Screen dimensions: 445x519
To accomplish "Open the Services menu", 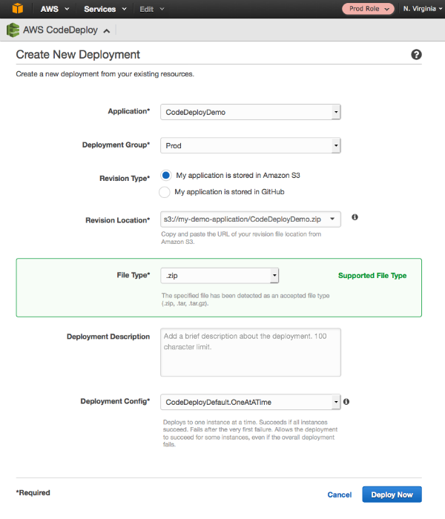I will (x=105, y=9).
